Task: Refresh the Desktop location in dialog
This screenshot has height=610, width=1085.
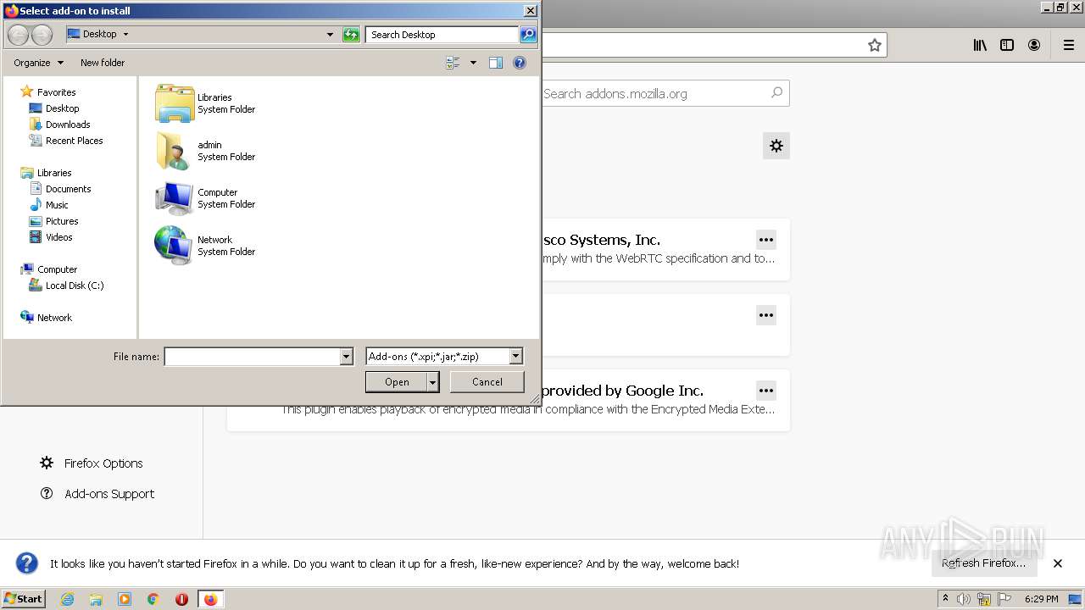Action: click(x=351, y=35)
